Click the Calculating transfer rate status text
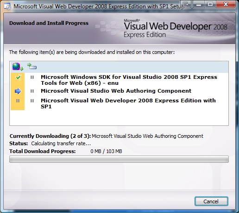Viewport: 239px width, 213px height. coord(61,143)
